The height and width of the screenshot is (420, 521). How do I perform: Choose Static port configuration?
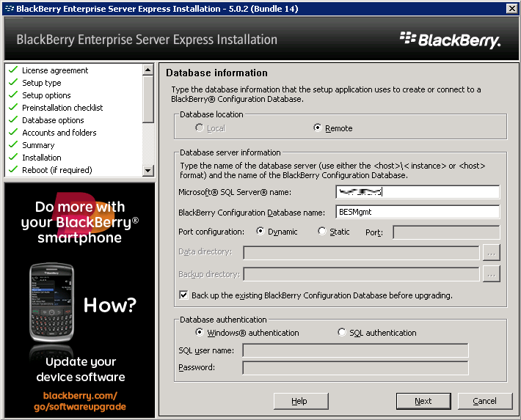coord(322,232)
